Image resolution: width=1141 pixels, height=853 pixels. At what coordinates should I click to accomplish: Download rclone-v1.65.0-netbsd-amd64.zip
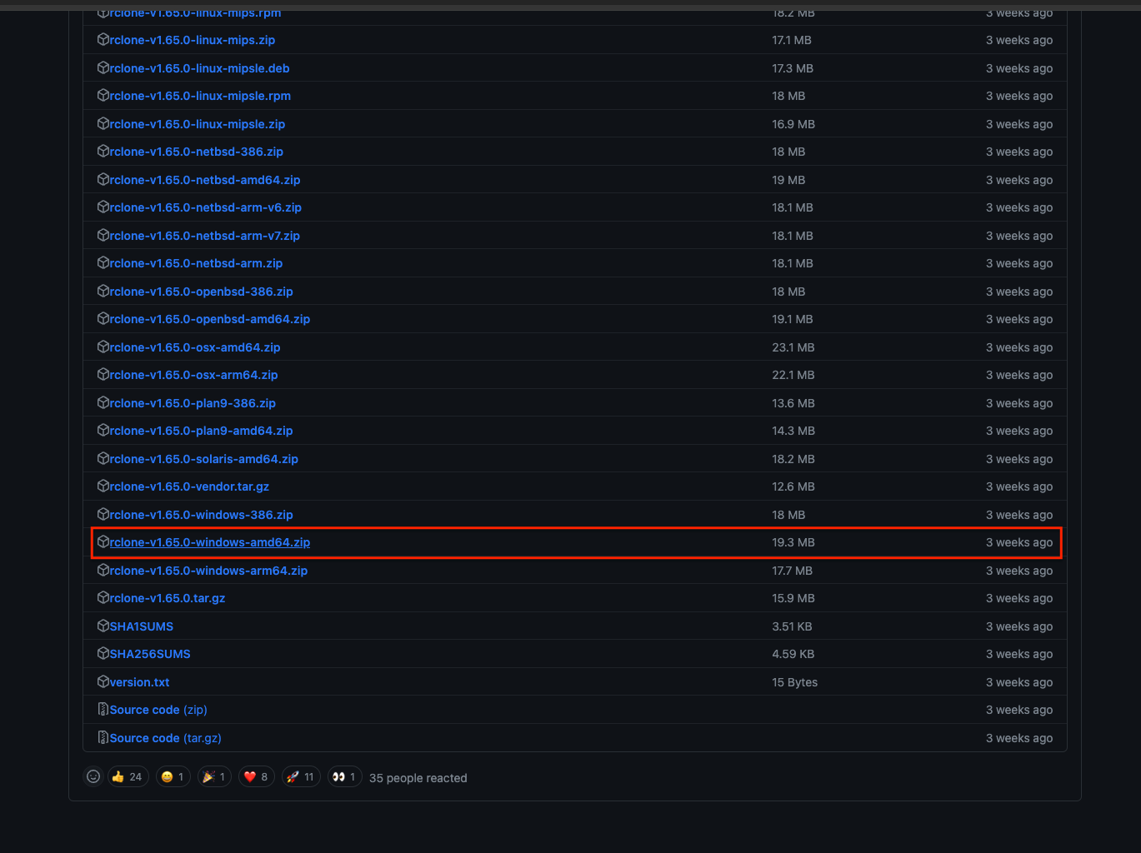(204, 180)
